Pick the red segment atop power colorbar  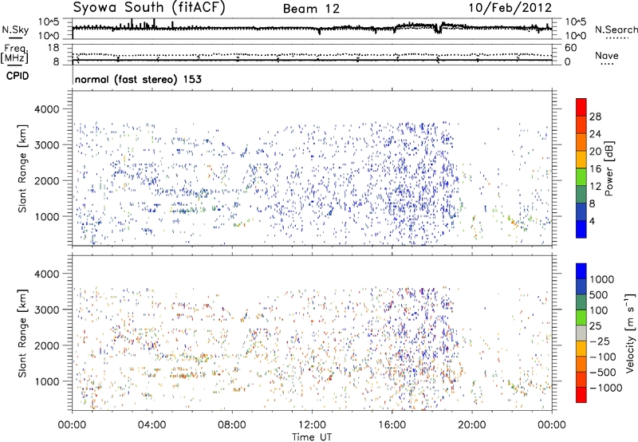[581, 107]
